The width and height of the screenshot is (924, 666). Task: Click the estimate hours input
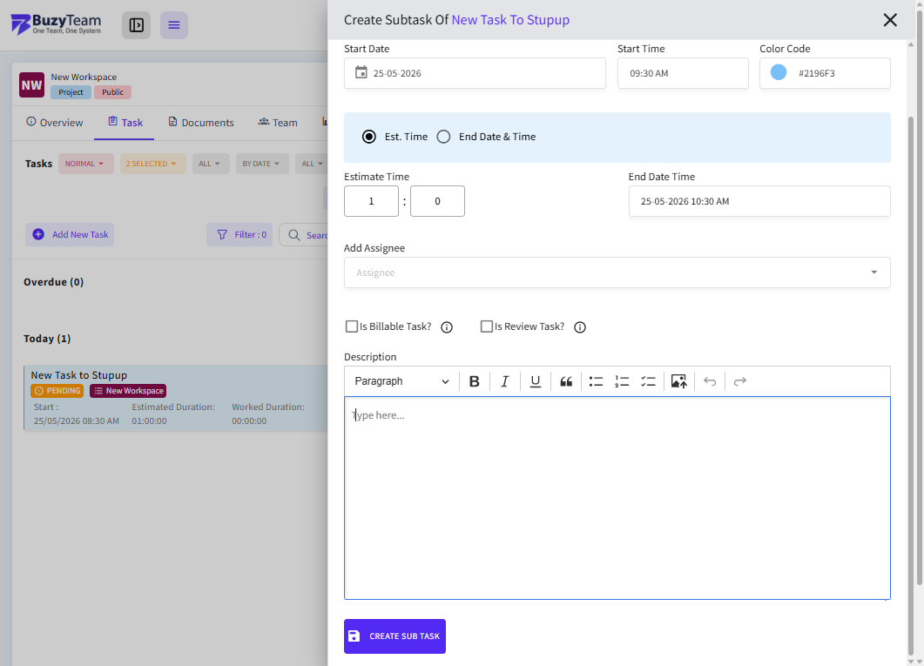[371, 201]
